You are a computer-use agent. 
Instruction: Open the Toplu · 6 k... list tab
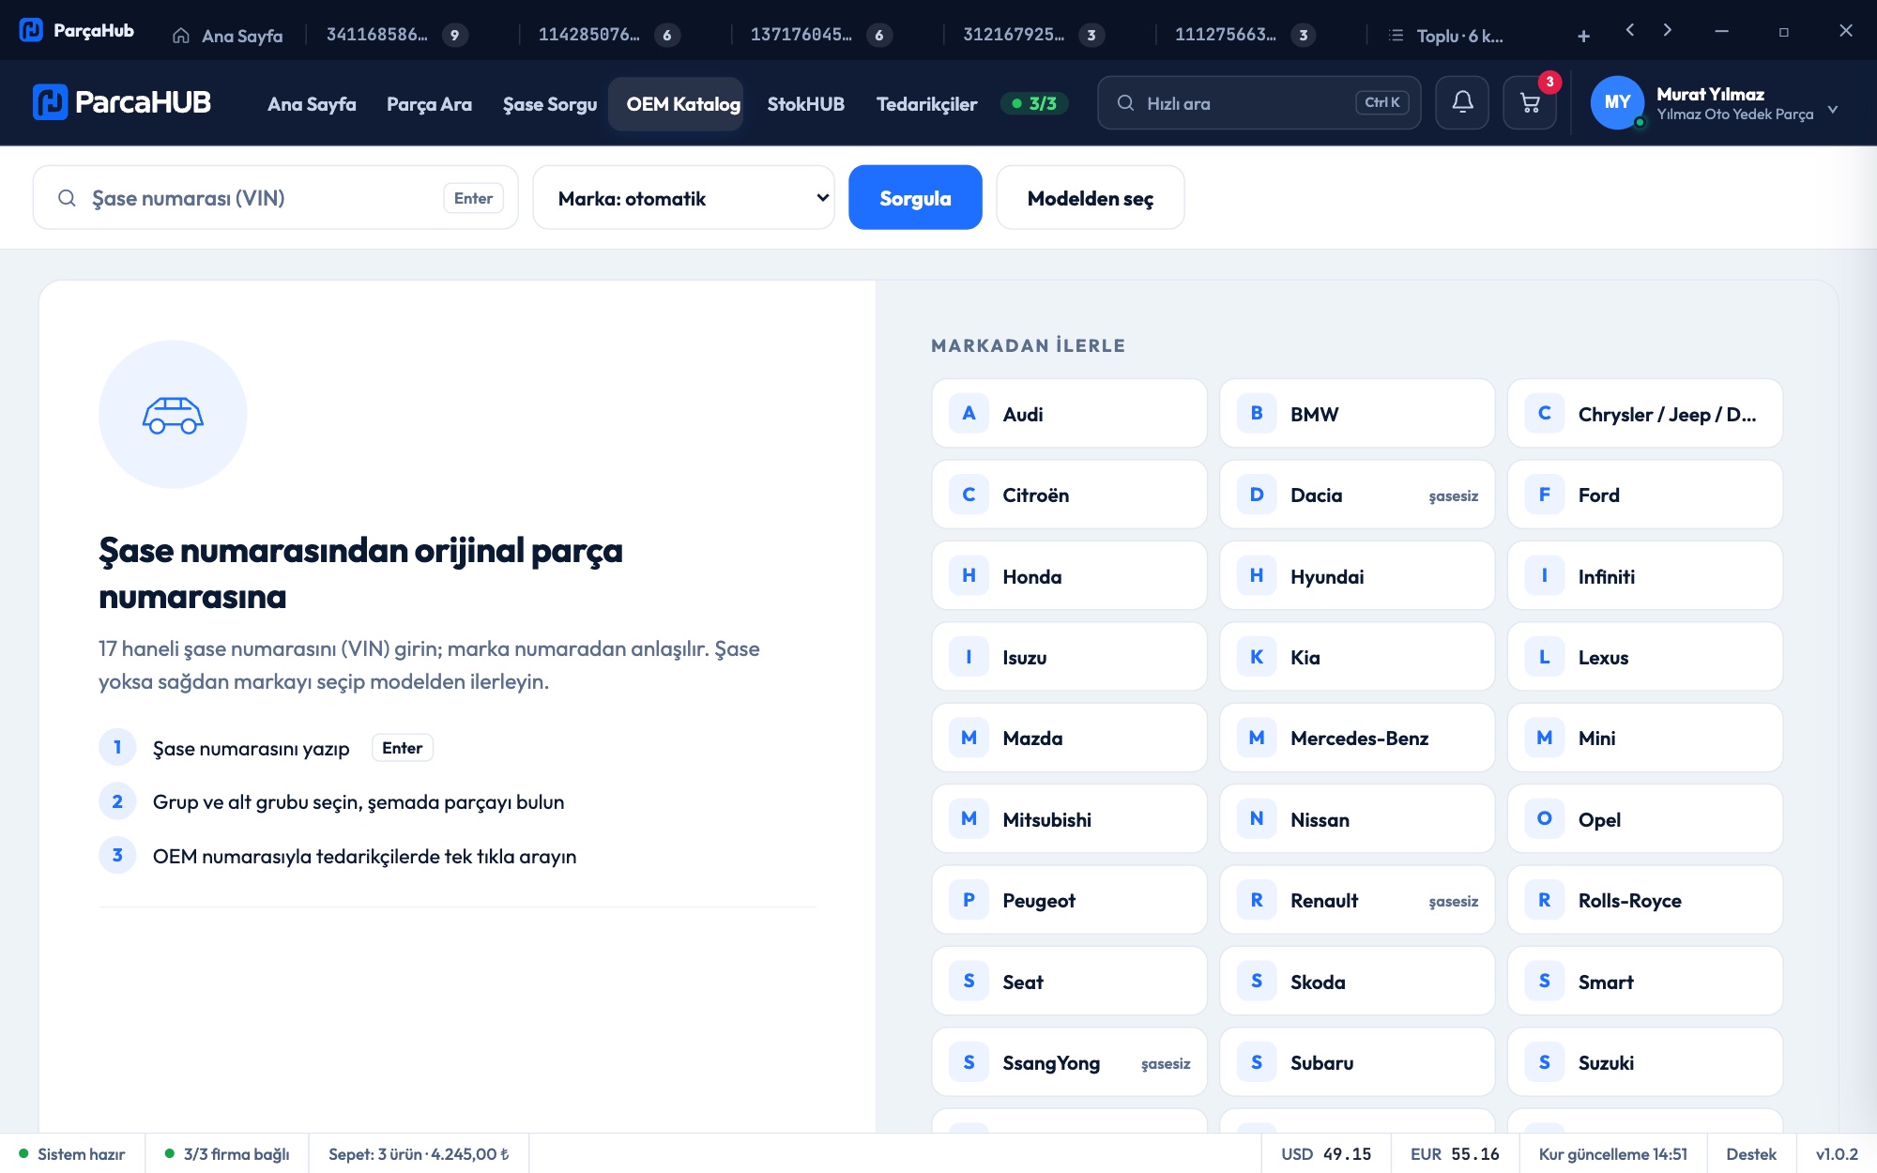1447,36
